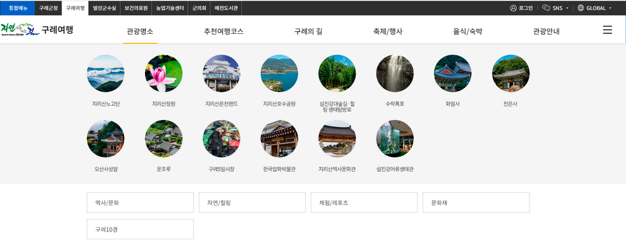Viewport: 626px width, 247px height.
Task: Expand the SNS dropdown arrow
Action: (x=567, y=8)
